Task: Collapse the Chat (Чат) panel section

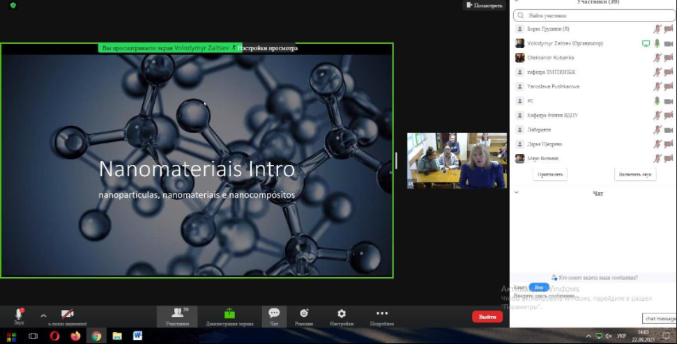Action: [516, 193]
